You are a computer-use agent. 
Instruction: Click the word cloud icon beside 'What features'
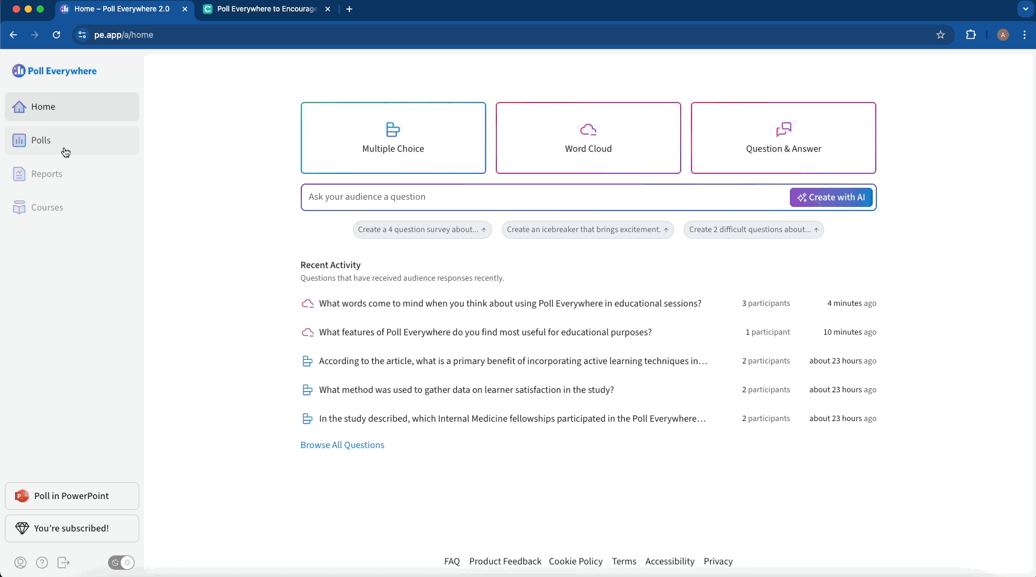click(x=307, y=332)
